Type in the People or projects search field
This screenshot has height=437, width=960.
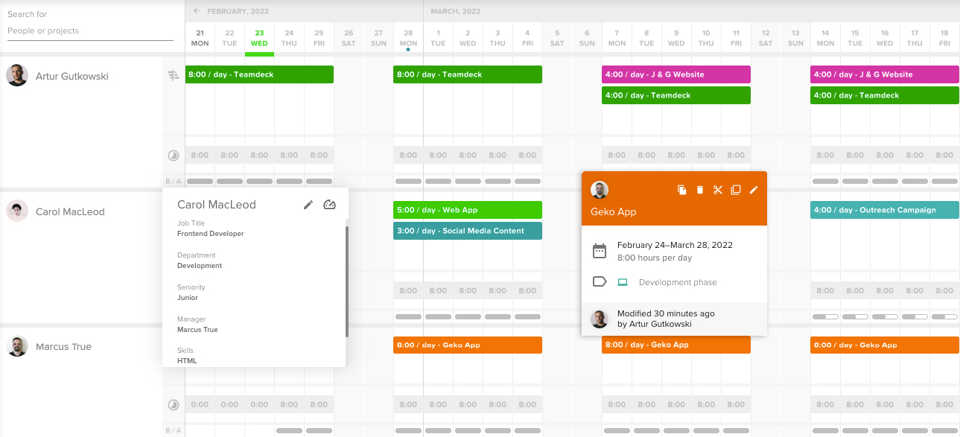point(90,31)
